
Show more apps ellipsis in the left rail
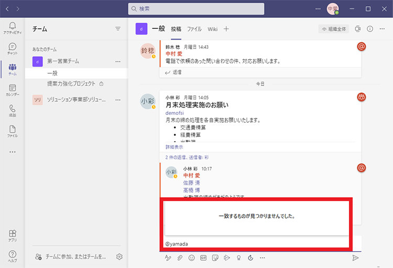[12, 152]
